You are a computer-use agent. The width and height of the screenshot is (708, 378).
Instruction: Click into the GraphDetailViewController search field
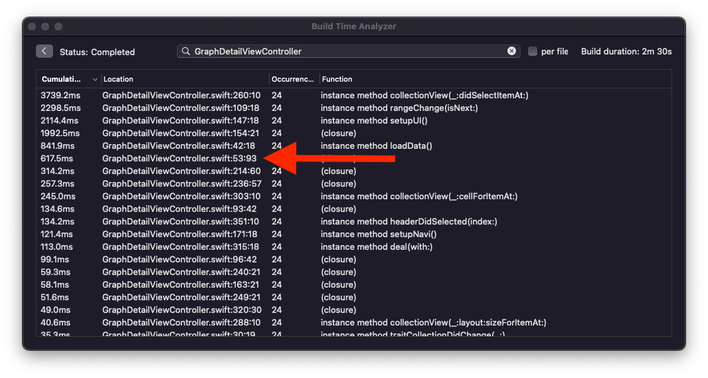pos(349,51)
